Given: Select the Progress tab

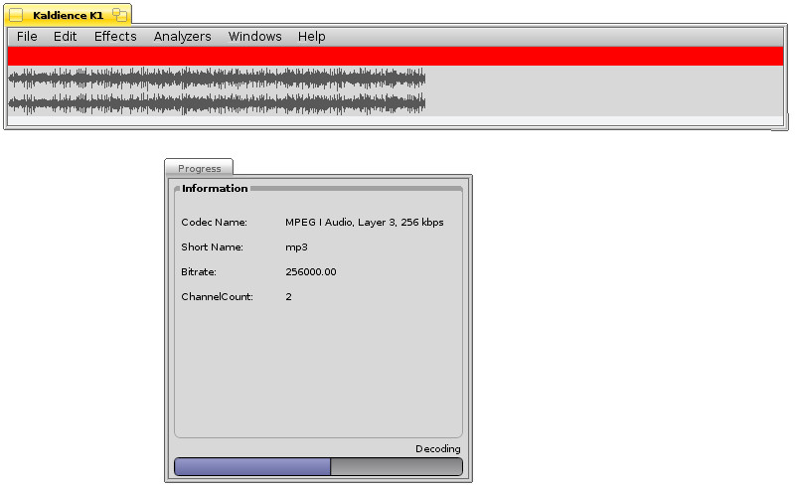Looking at the screenshot, I should (x=200, y=168).
